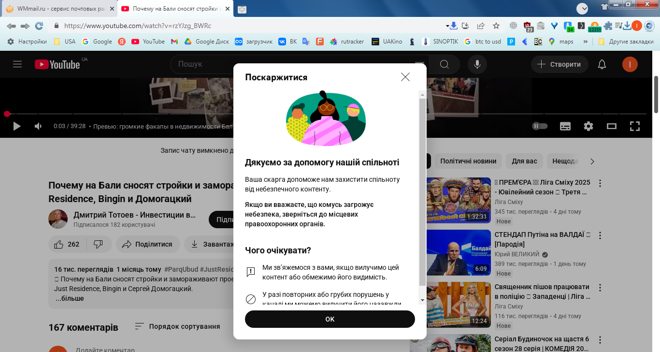Open the Google Диск bookmark
Image resolution: width=660 pixels, height=352 pixels.
207,42
